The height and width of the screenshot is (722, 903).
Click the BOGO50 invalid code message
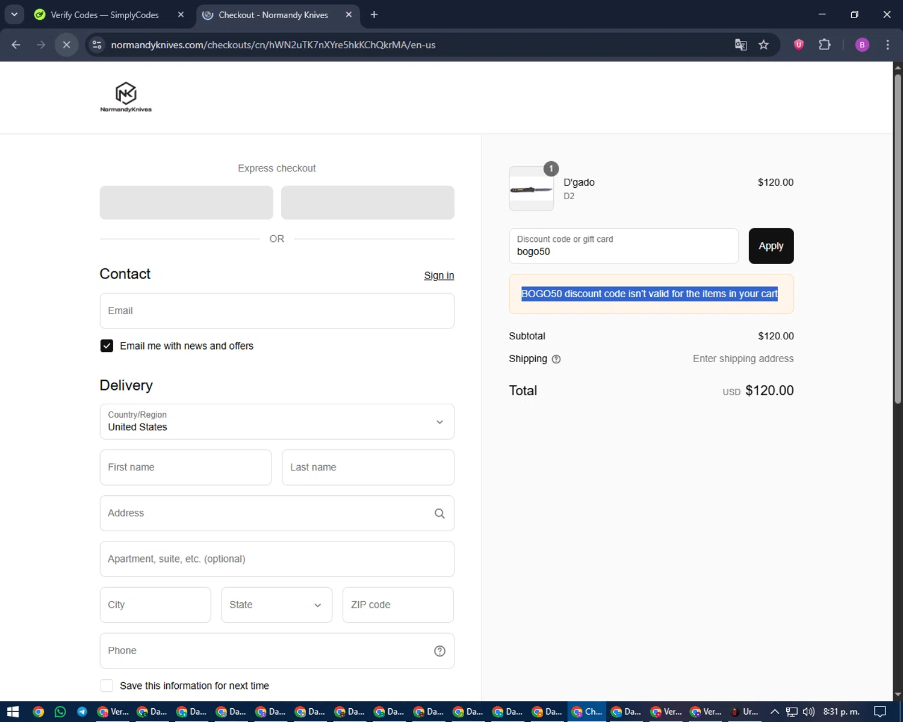tap(650, 294)
